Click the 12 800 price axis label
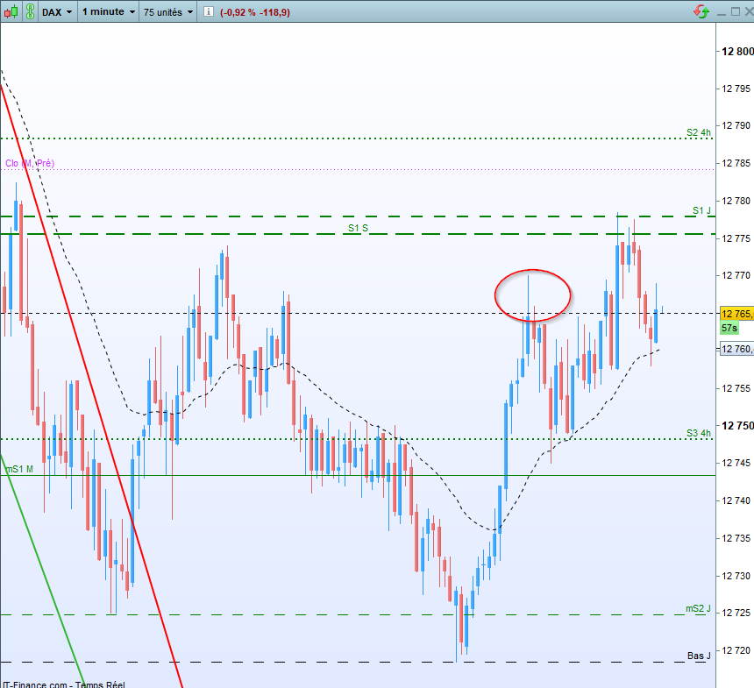The width and height of the screenshot is (754, 688). click(x=737, y=51)
